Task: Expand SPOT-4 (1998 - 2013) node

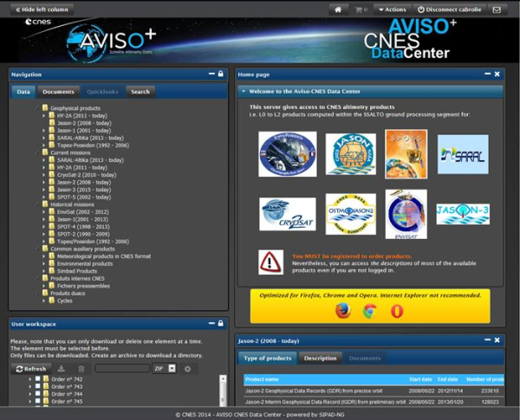Action: (44, 227)
